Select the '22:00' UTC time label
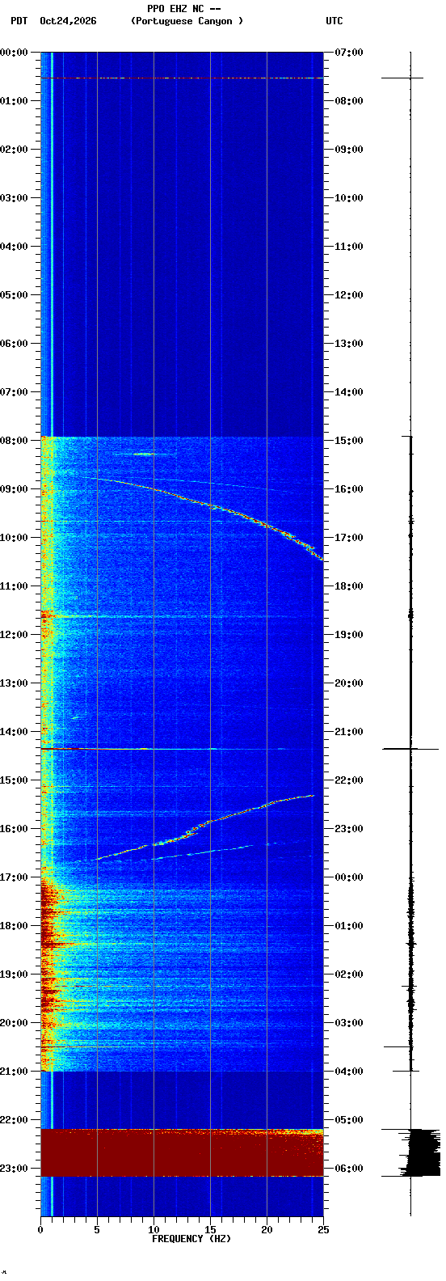This screenshot has width=446, height=1281. click(x=349, y=780)
